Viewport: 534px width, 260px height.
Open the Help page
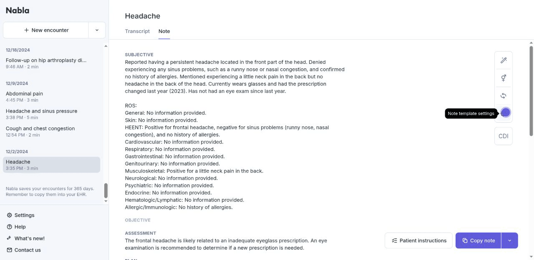click(20, 227)
